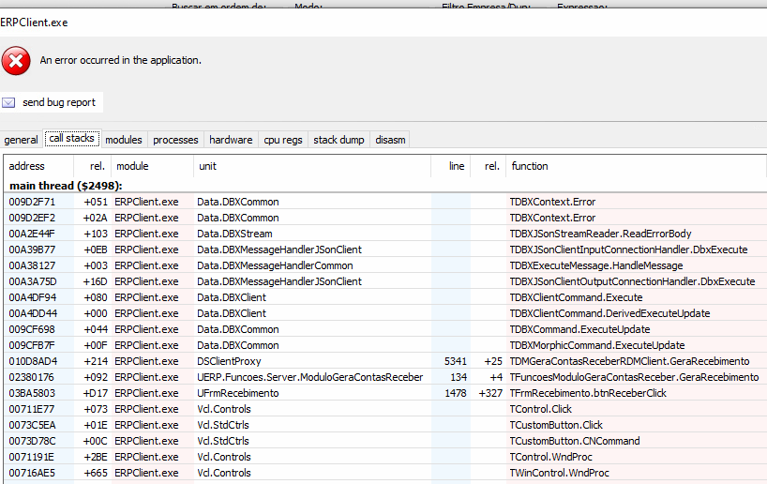This screenshot has width=767, height=484.
Task: Click the red error icon
Action: point(15,61)
